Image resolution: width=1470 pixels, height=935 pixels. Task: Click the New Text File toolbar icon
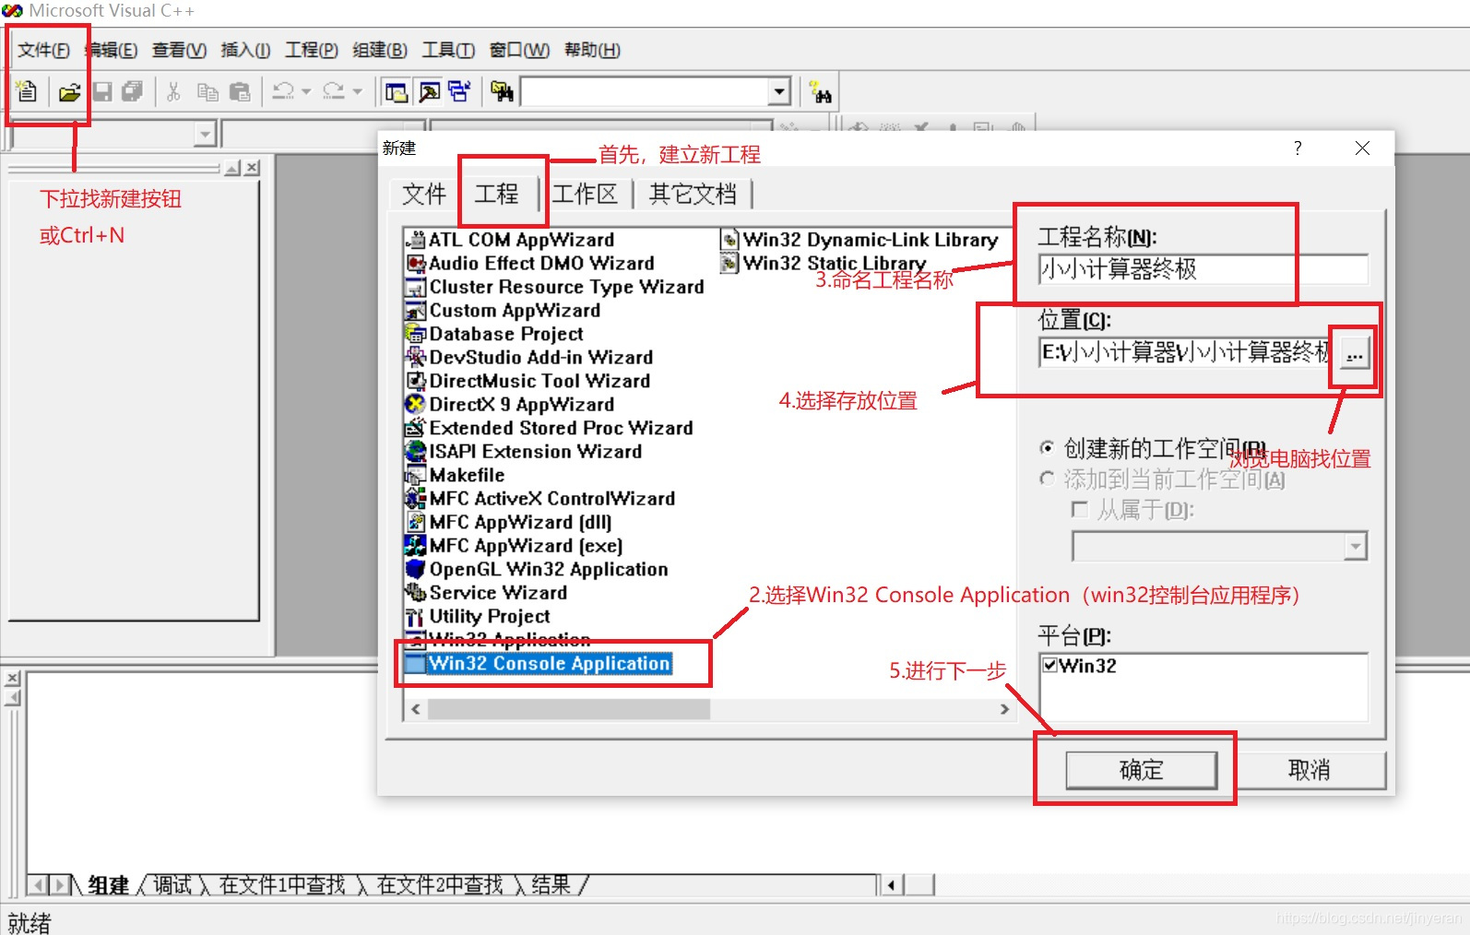tap(27, 91)
